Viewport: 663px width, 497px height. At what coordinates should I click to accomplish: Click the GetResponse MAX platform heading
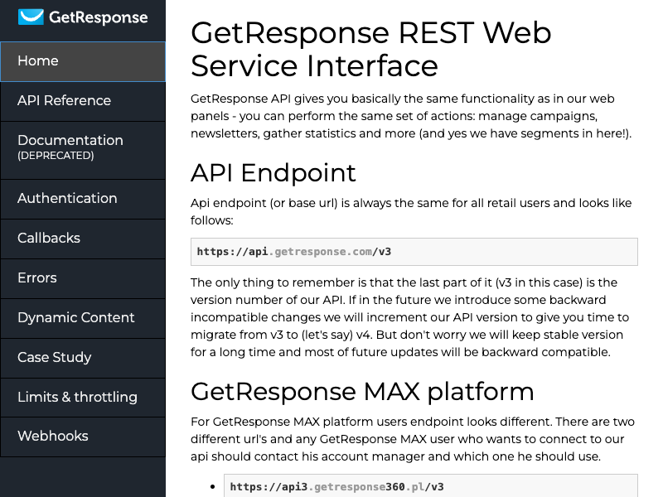coord(362,392)
